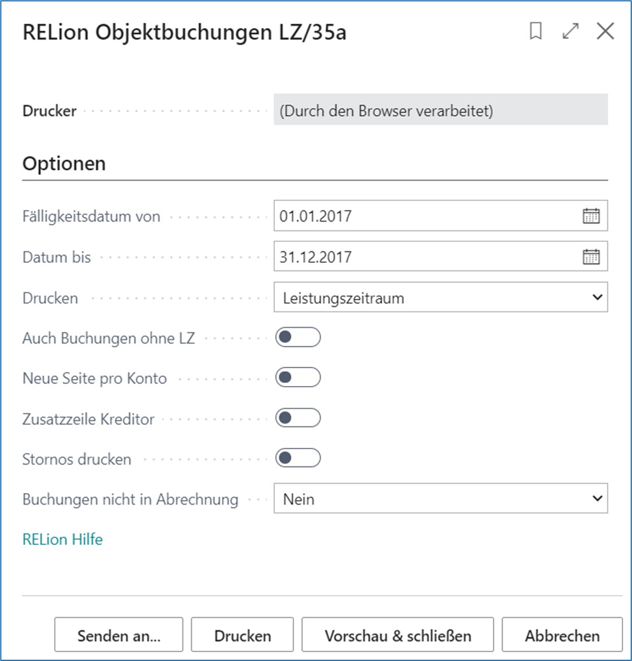The height and width of the screenshot is (661, 632).
Task: Enable Neue Seite pro Konto switch
Action: [298, 378]
